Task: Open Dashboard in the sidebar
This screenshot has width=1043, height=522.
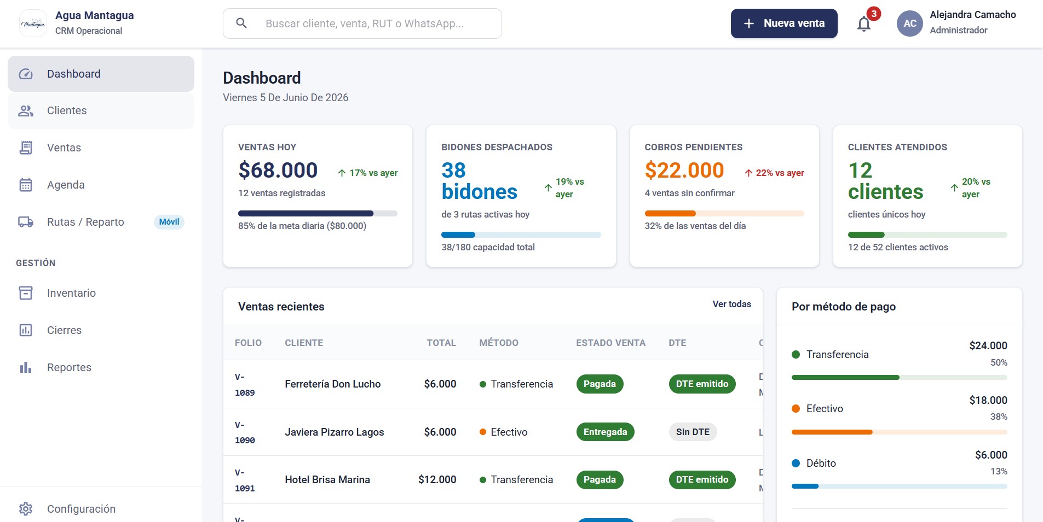Action: [101, 74]
